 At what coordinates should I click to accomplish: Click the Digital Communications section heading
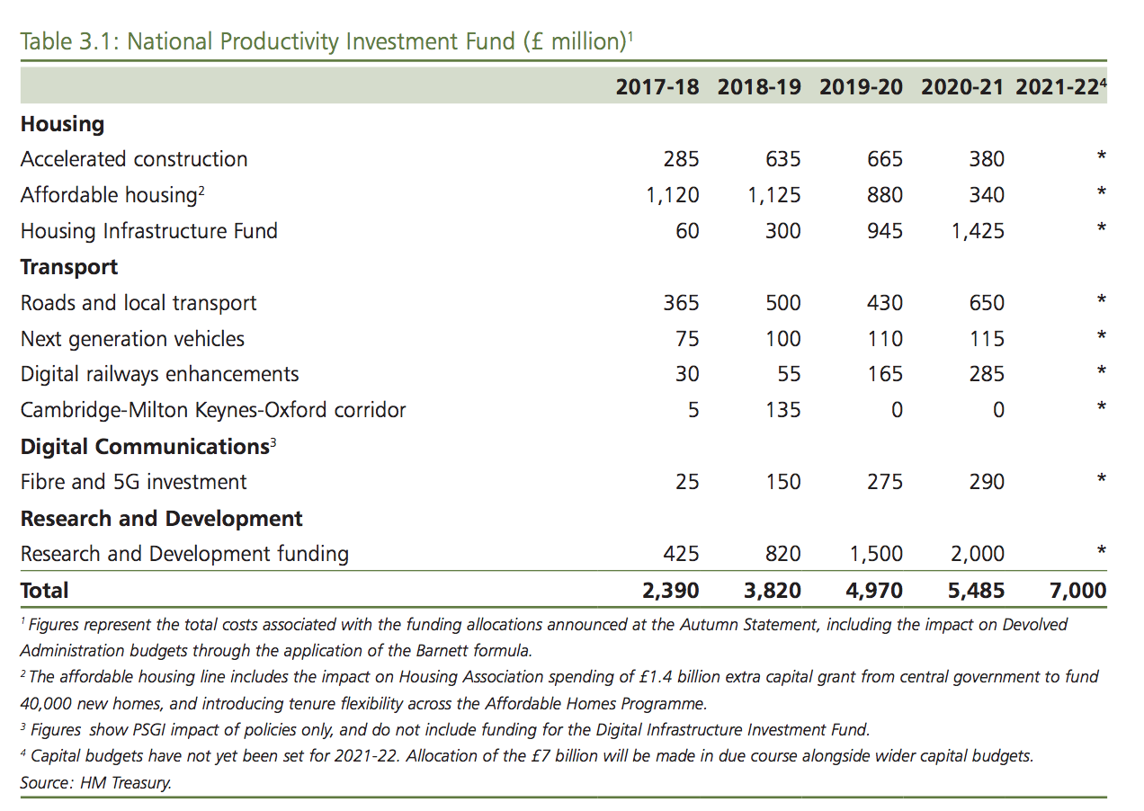144,447
